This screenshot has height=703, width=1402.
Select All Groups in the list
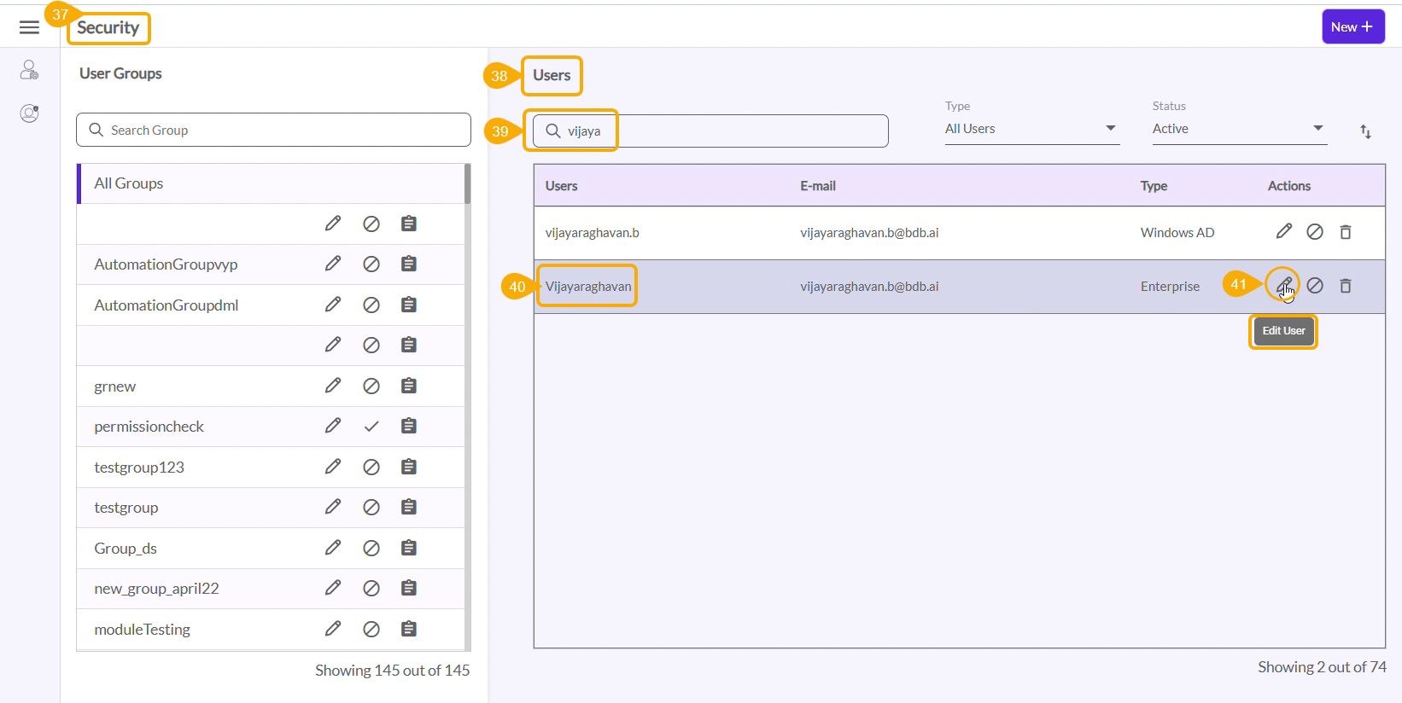pyautogui.click(x=129, y=183)
